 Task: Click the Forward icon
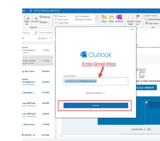point(34,18)
